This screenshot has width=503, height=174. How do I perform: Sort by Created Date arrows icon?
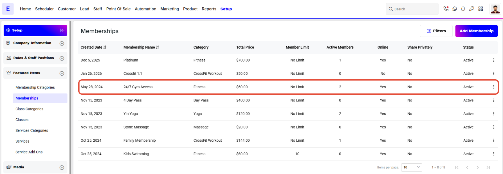point(105,47)
